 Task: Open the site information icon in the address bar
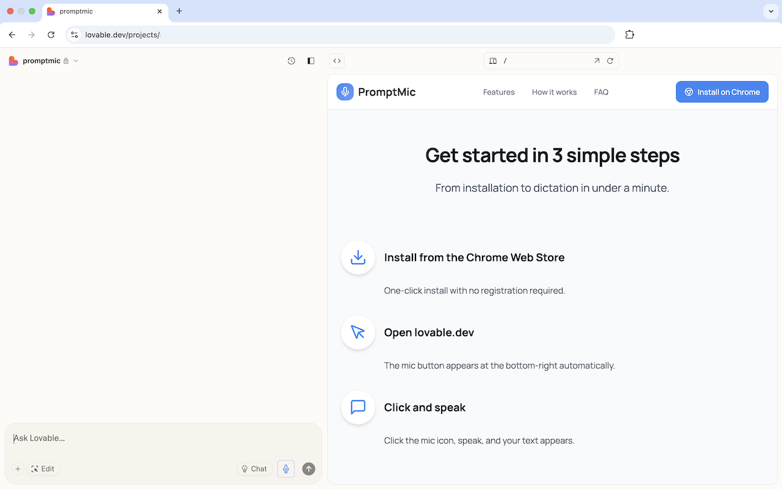(75, 35)
